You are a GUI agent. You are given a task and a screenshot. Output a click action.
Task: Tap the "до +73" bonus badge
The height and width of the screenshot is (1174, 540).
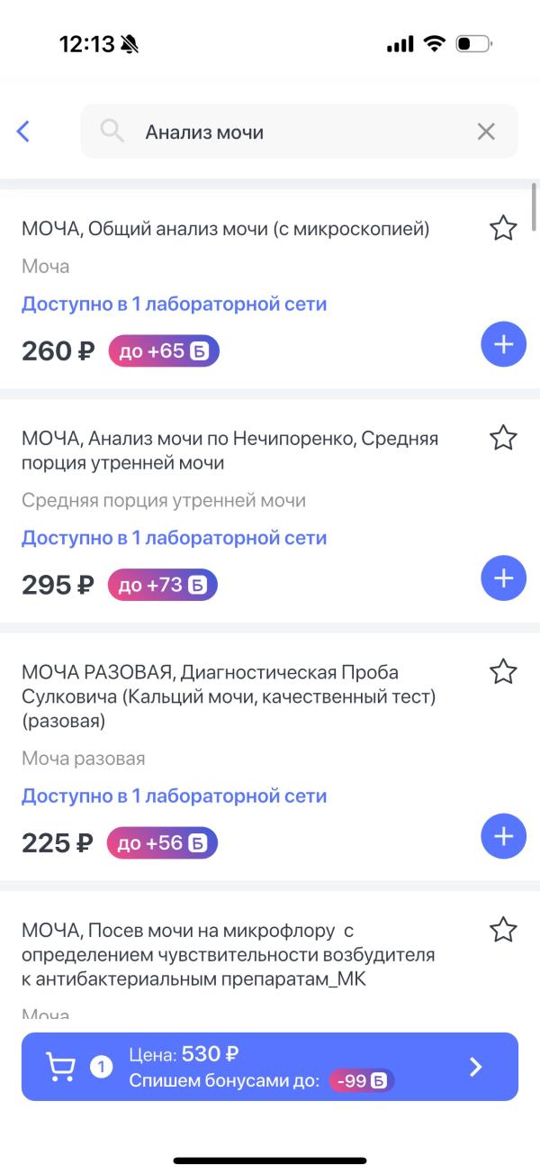[163, 585]
